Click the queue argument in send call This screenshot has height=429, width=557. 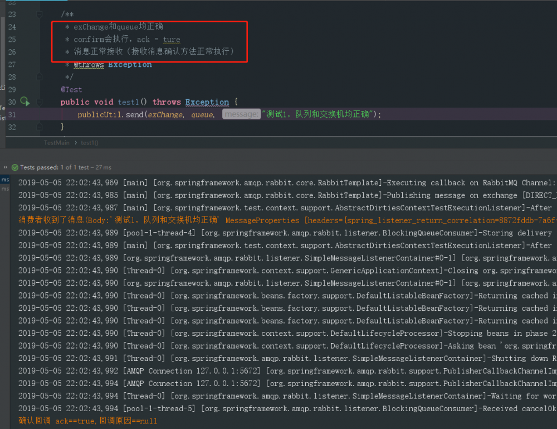202,114
